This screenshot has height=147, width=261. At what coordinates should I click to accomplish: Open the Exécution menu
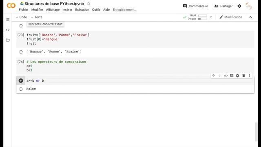pos(82,10)
